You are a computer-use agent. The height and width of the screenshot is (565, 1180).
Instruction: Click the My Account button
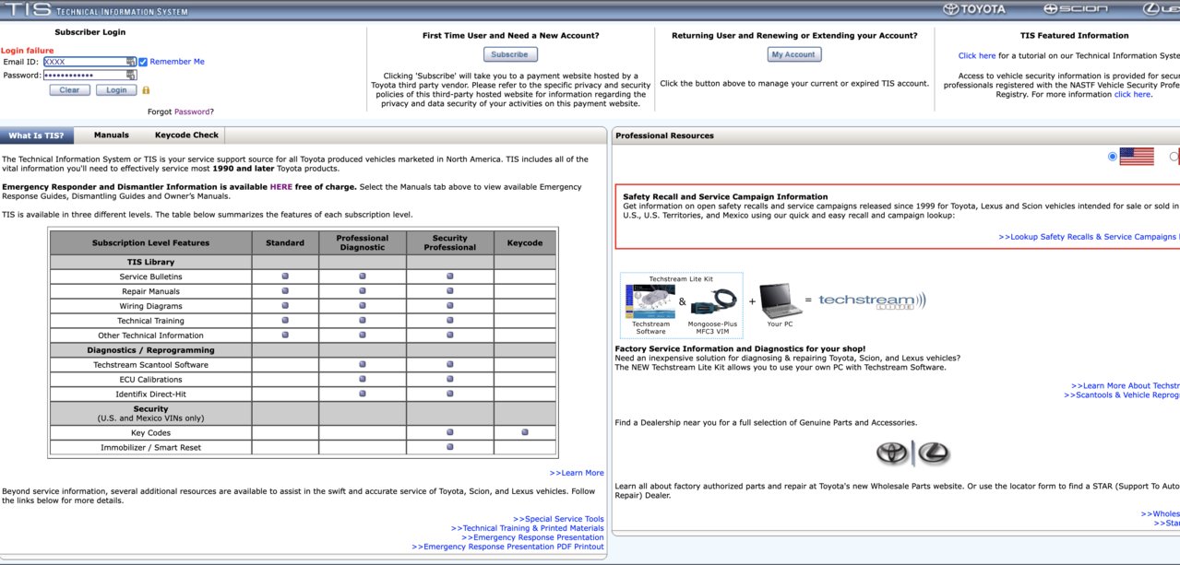pos(794,54)
